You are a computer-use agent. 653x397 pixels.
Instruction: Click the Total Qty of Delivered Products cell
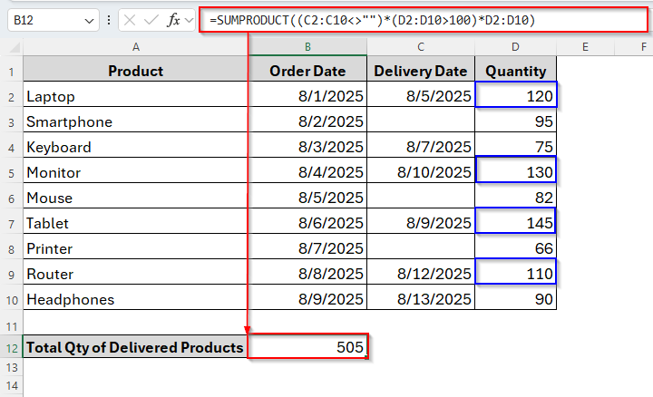click(x=135, y=346)
